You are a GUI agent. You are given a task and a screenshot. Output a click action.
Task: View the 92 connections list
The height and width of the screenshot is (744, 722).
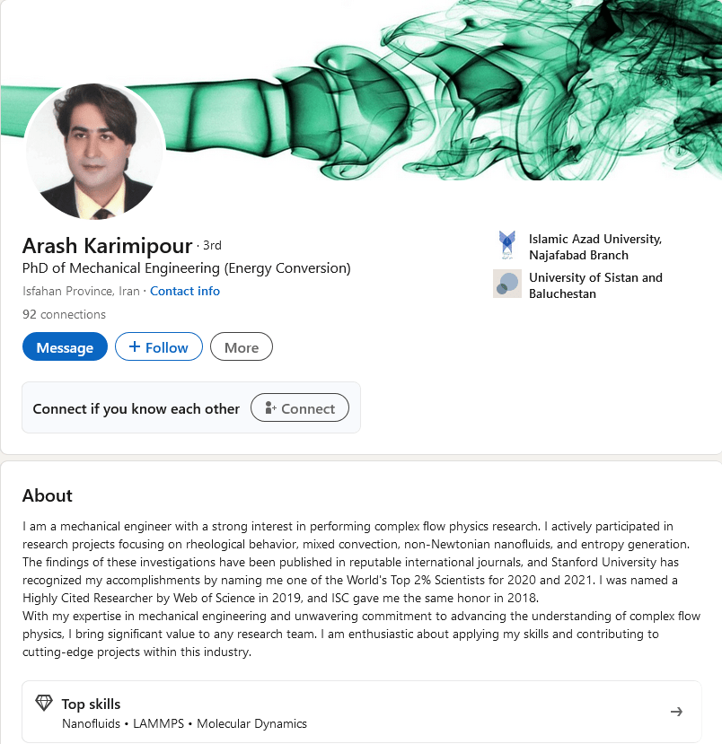pos(64,314)
